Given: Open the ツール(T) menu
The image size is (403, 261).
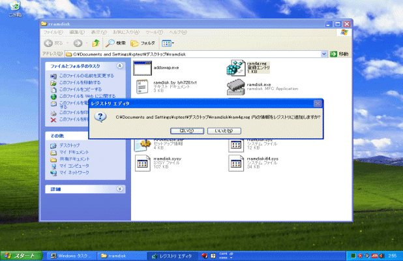Looking at the screenshot, I should pos(154,32).
